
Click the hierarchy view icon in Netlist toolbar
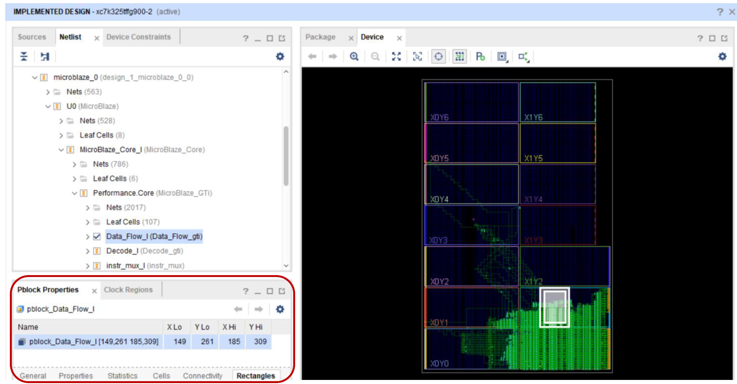[x=45, y=56]
